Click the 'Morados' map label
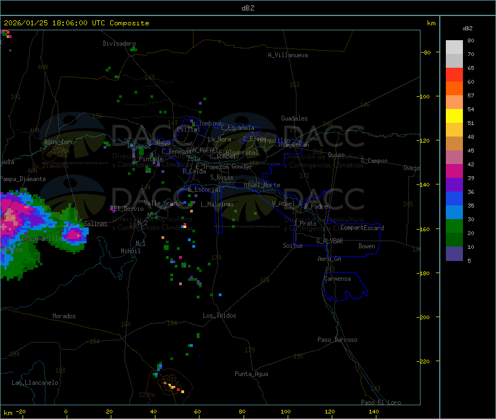Screen dimensions: 496x419 pos(64,316)
